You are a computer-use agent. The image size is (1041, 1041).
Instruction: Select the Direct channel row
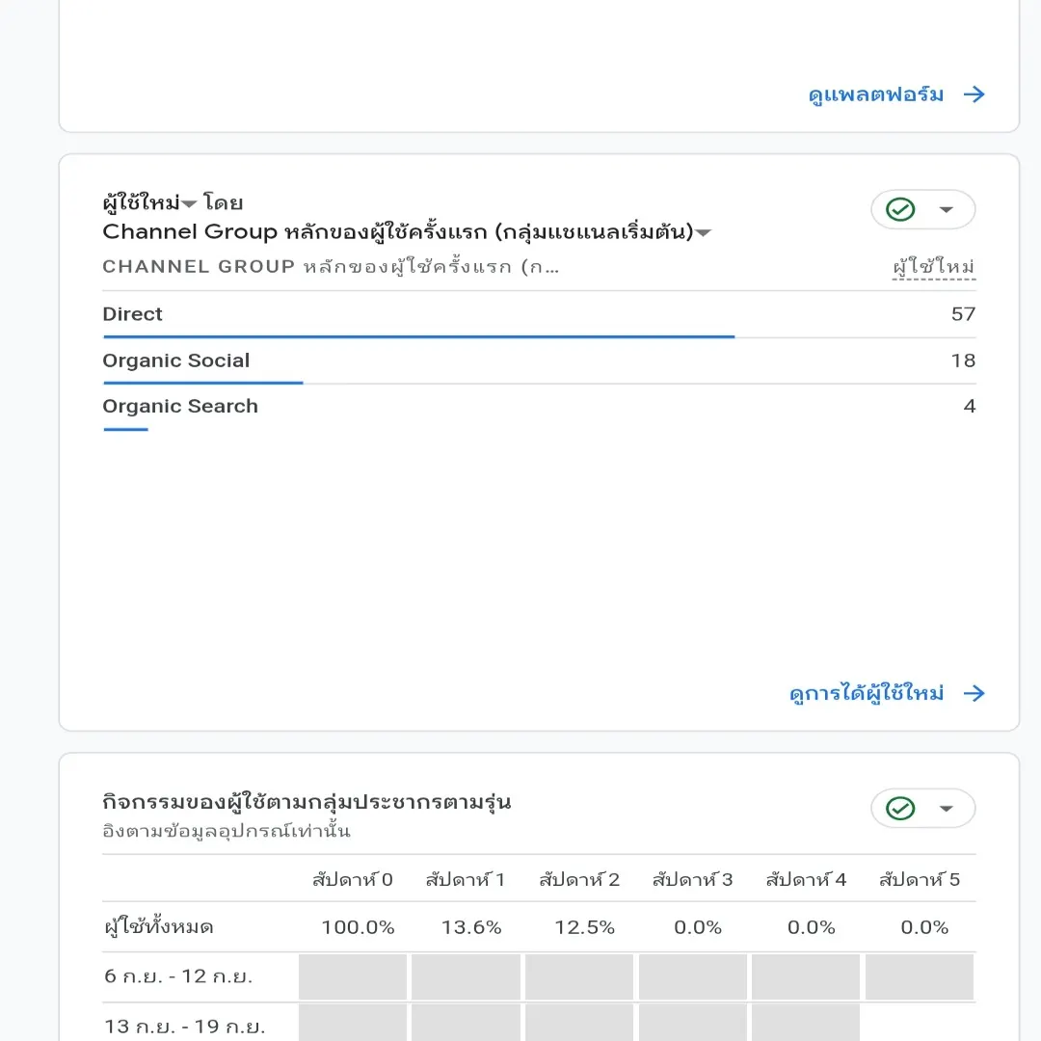(539, 314)
